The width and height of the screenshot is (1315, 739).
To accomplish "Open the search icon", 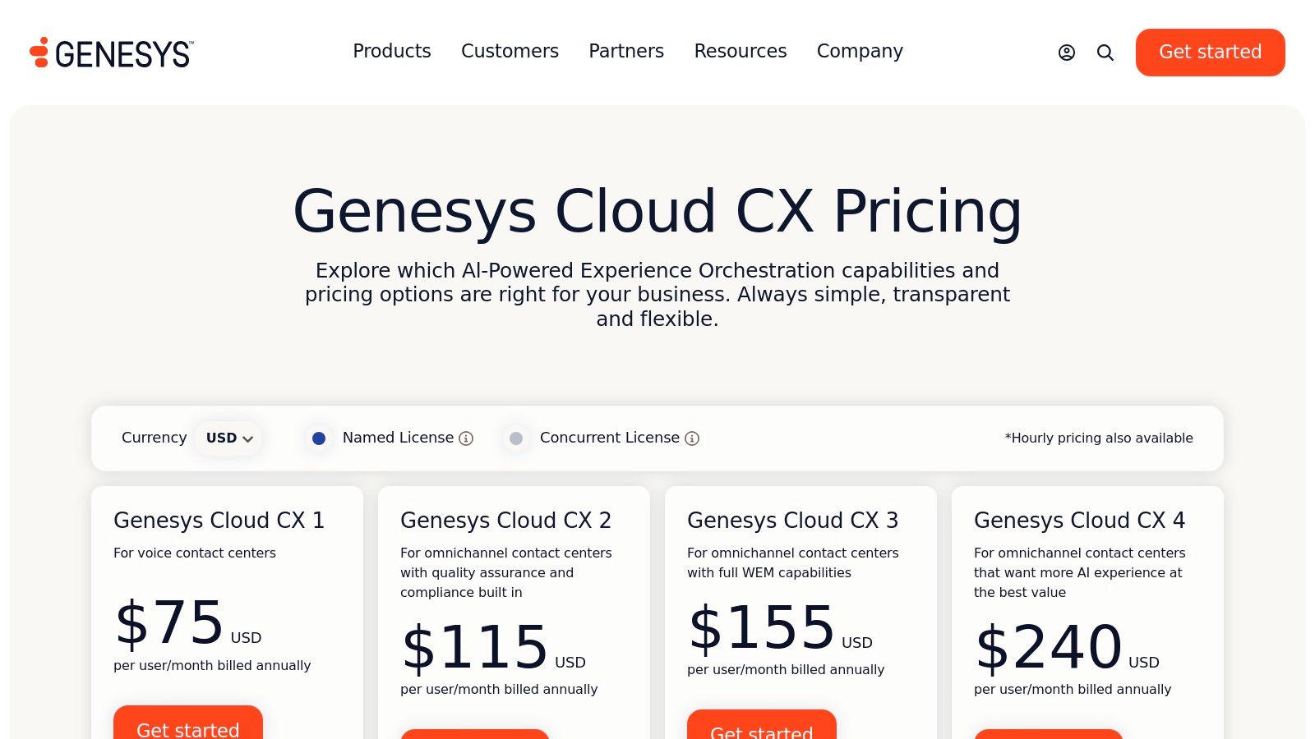I will [x=1105, y=53].
